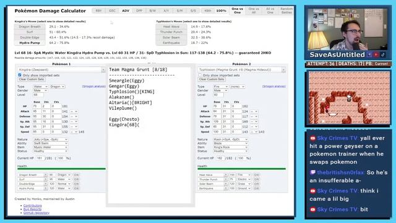Viewport: 396px width, 223px height.
Task: Click Kingdra's HP IVs field
Action: coord(46,106)
